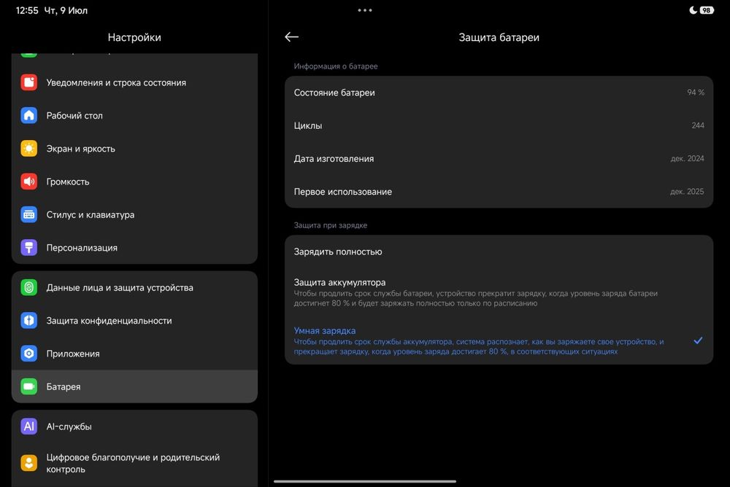The width and height of the screenshot is (730, 487).
Task: Tap the date Чт, 9 Июл
Action: pos(66,10)
